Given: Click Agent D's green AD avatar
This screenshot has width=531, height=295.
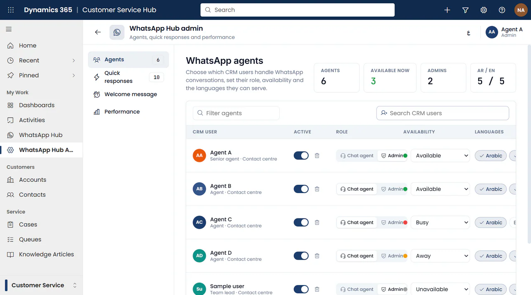Looking at the screenshot, I should tap(200, 256).
